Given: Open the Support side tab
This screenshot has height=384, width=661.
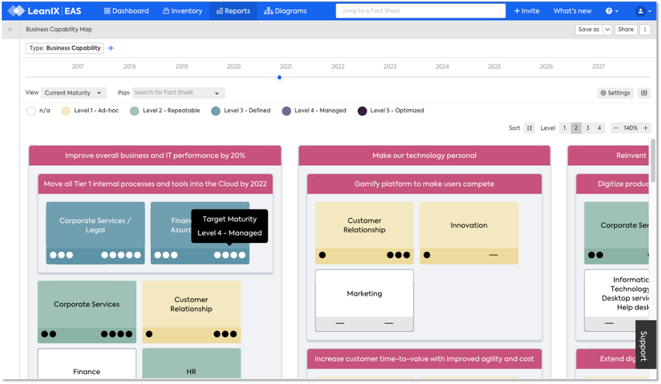Looking at the screenshot, I should (645, 345).
